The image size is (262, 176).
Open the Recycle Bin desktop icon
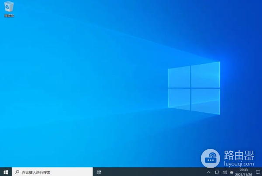(x=9, y=9)
